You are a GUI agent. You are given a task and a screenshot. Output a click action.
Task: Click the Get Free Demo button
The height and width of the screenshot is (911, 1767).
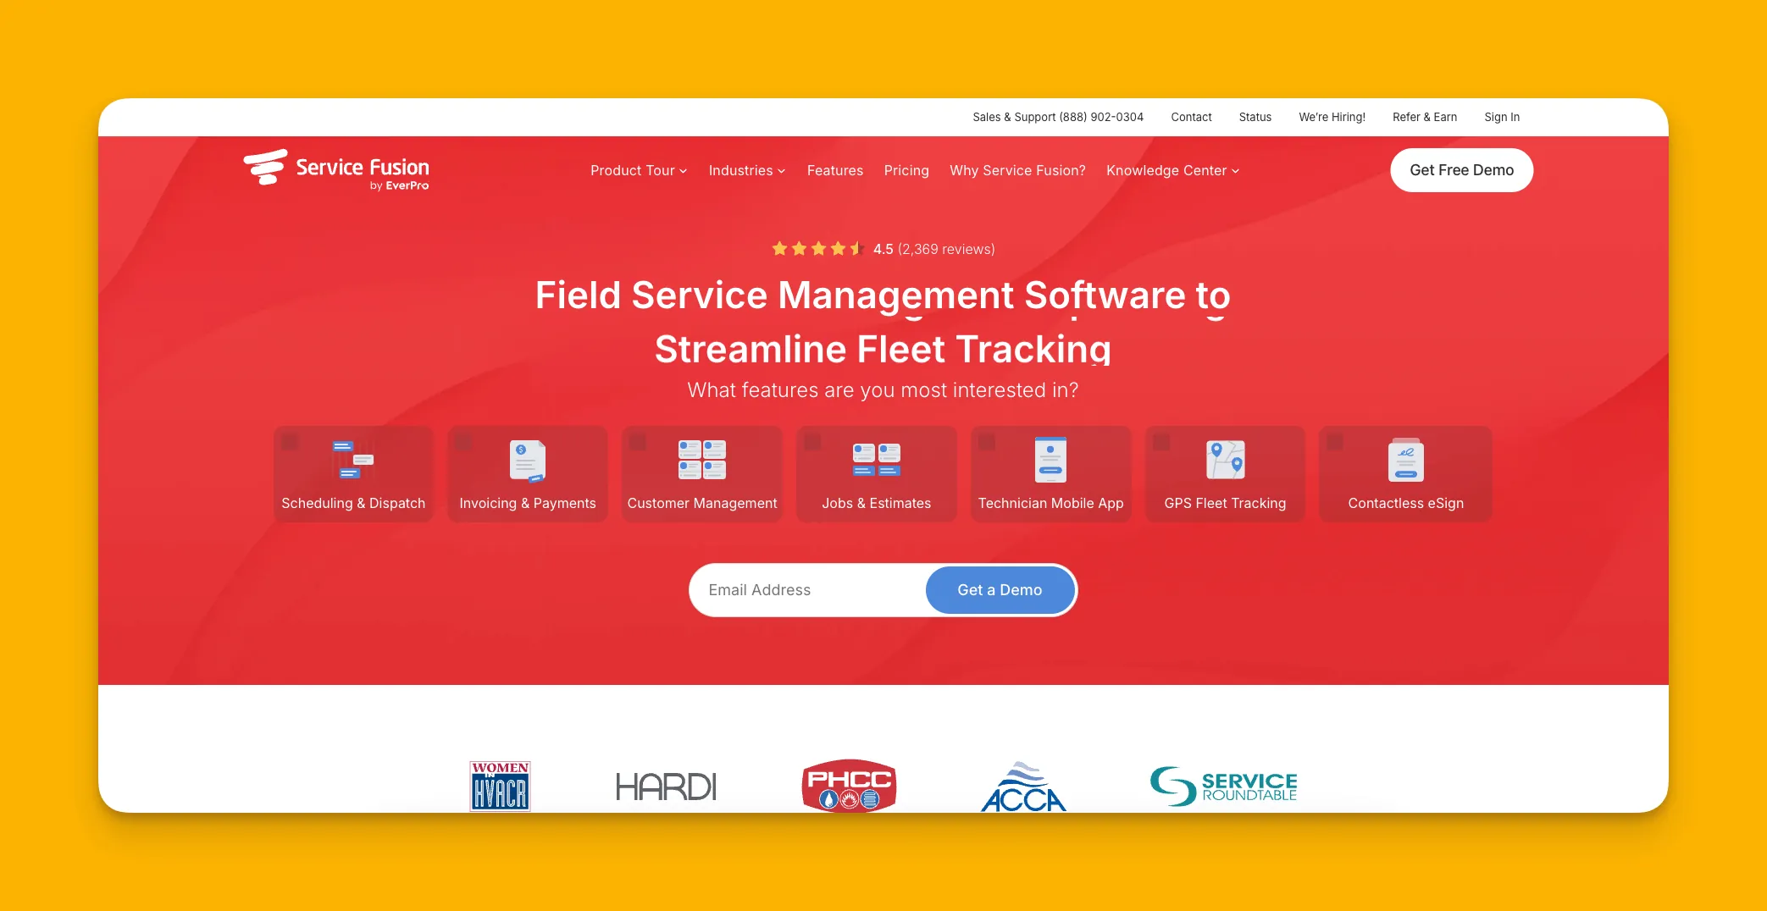click(1460, 169)
